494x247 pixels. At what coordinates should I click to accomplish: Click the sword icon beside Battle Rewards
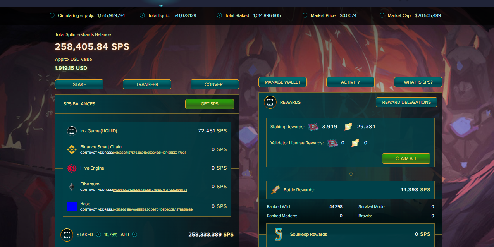[275, 190]
